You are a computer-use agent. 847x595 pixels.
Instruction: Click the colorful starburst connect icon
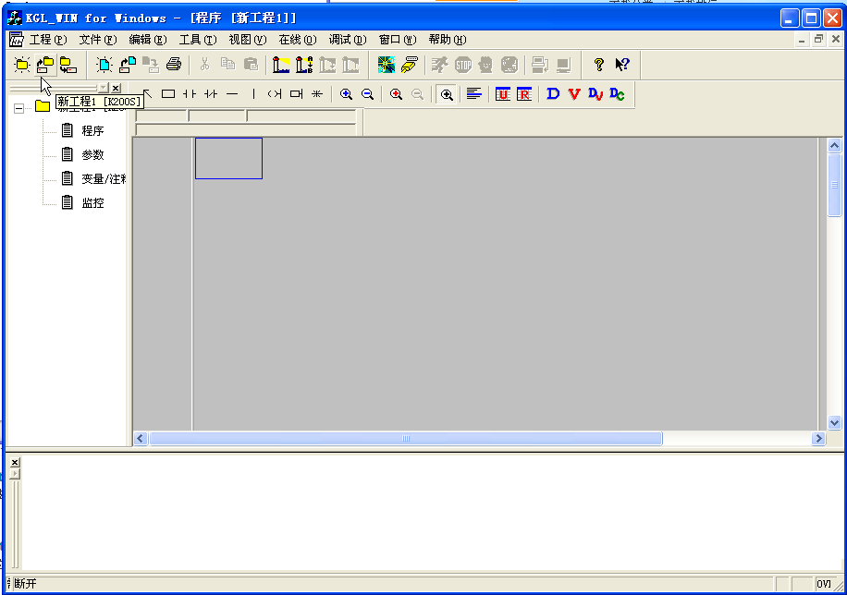tap(387, 65)
